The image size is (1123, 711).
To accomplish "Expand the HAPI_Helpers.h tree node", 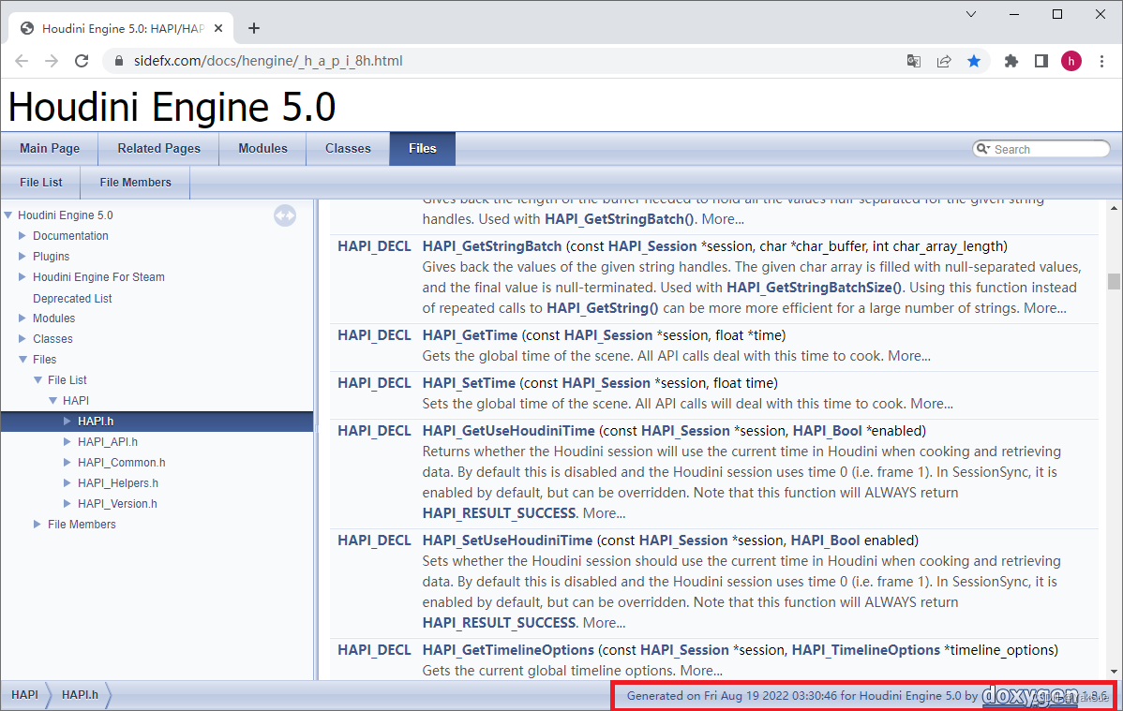I will coord(67,482).
